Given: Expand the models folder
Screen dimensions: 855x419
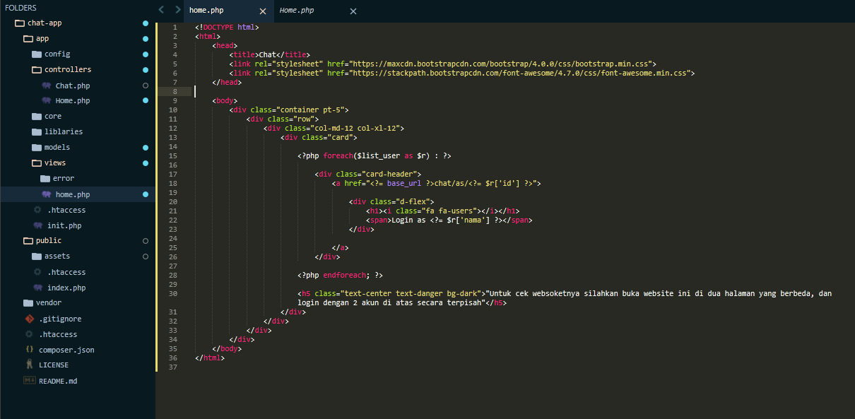Looking at the screenshot, I should (x=57, y=147).
